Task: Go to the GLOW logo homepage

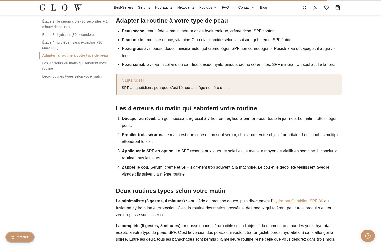Action: (60, 8)
